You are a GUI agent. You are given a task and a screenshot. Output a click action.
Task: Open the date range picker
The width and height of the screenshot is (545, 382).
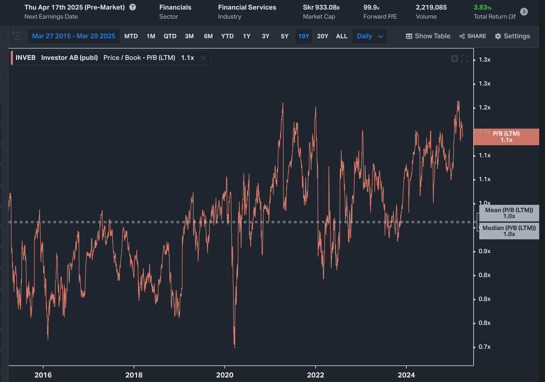pos(74,36)
